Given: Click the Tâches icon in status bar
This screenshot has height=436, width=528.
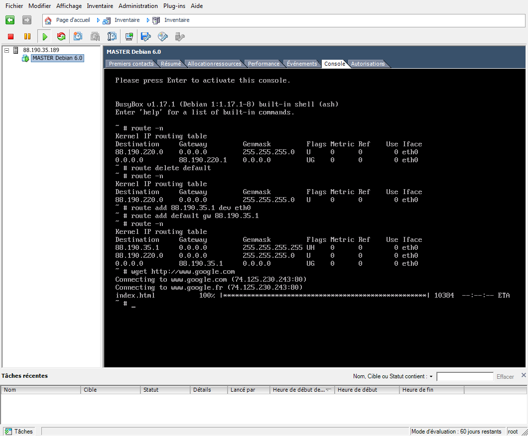Looking at the screenshot, I should 8,432.
